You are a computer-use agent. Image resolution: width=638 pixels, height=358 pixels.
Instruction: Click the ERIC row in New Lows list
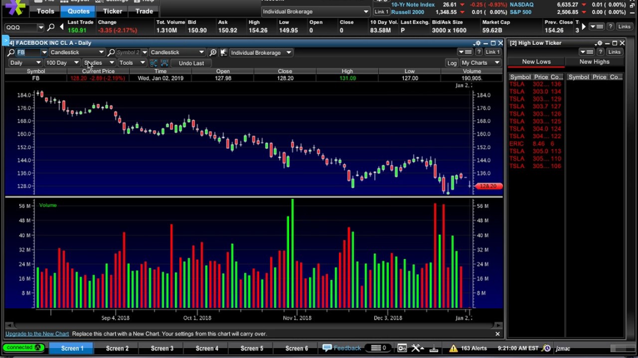[536, 144]
